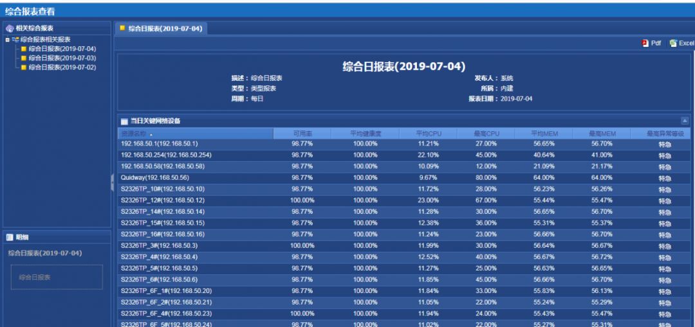This screenshot has height=327, width=695.
Task: Click the 相关综合报表 panel header icon
Action: tap(10, 28)
